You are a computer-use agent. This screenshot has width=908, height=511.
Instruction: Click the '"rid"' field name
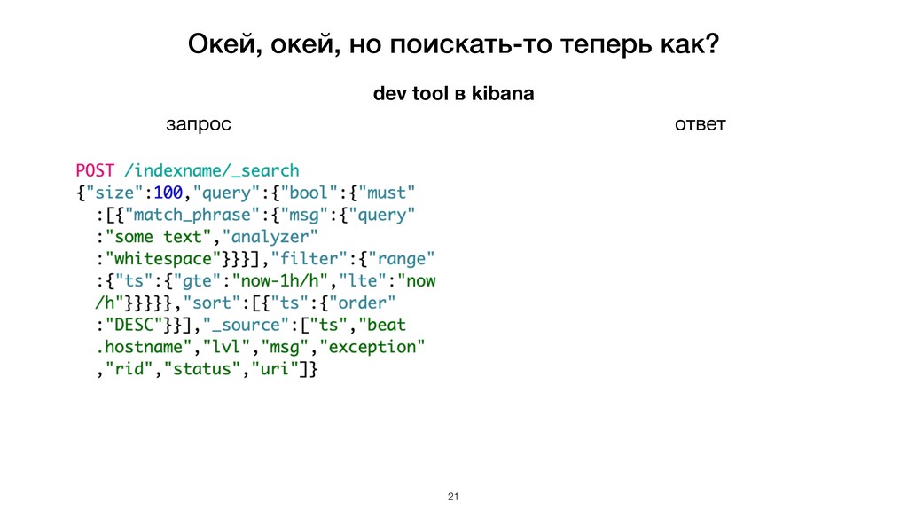129,368
